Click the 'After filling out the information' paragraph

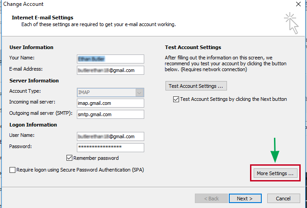coord(226,63)
